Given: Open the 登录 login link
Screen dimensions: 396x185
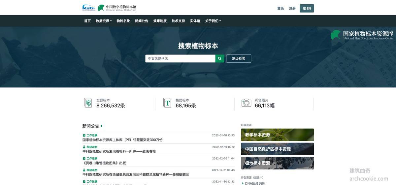Looking at the screenshot, I should pyautogui.click(x=280, y=8).
